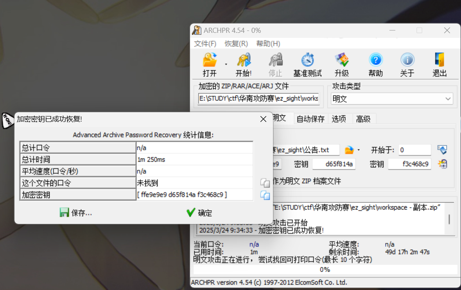
Task: Click the encrypted archive file path field
Action: (259, 98)
